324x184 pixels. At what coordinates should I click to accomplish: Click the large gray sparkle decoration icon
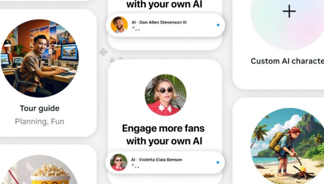(x=103, y=52)
